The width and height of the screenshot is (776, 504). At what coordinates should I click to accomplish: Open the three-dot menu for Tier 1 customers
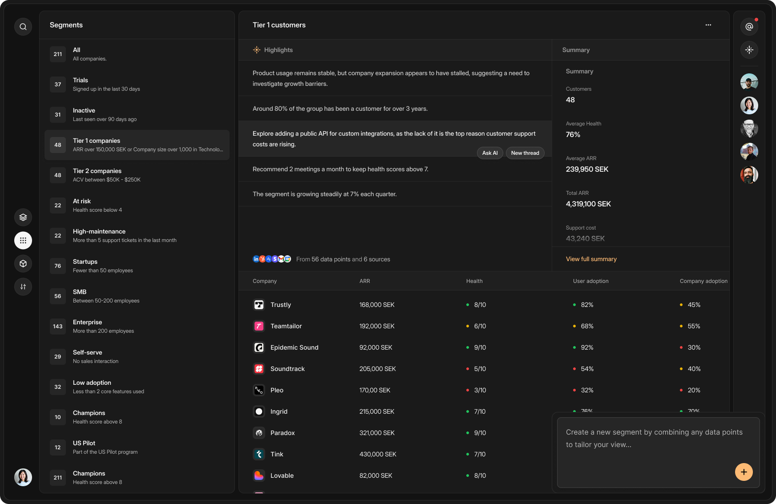(708, 25)
